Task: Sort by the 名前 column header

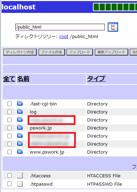Action: pyautogui.click(x=23, y=79)
